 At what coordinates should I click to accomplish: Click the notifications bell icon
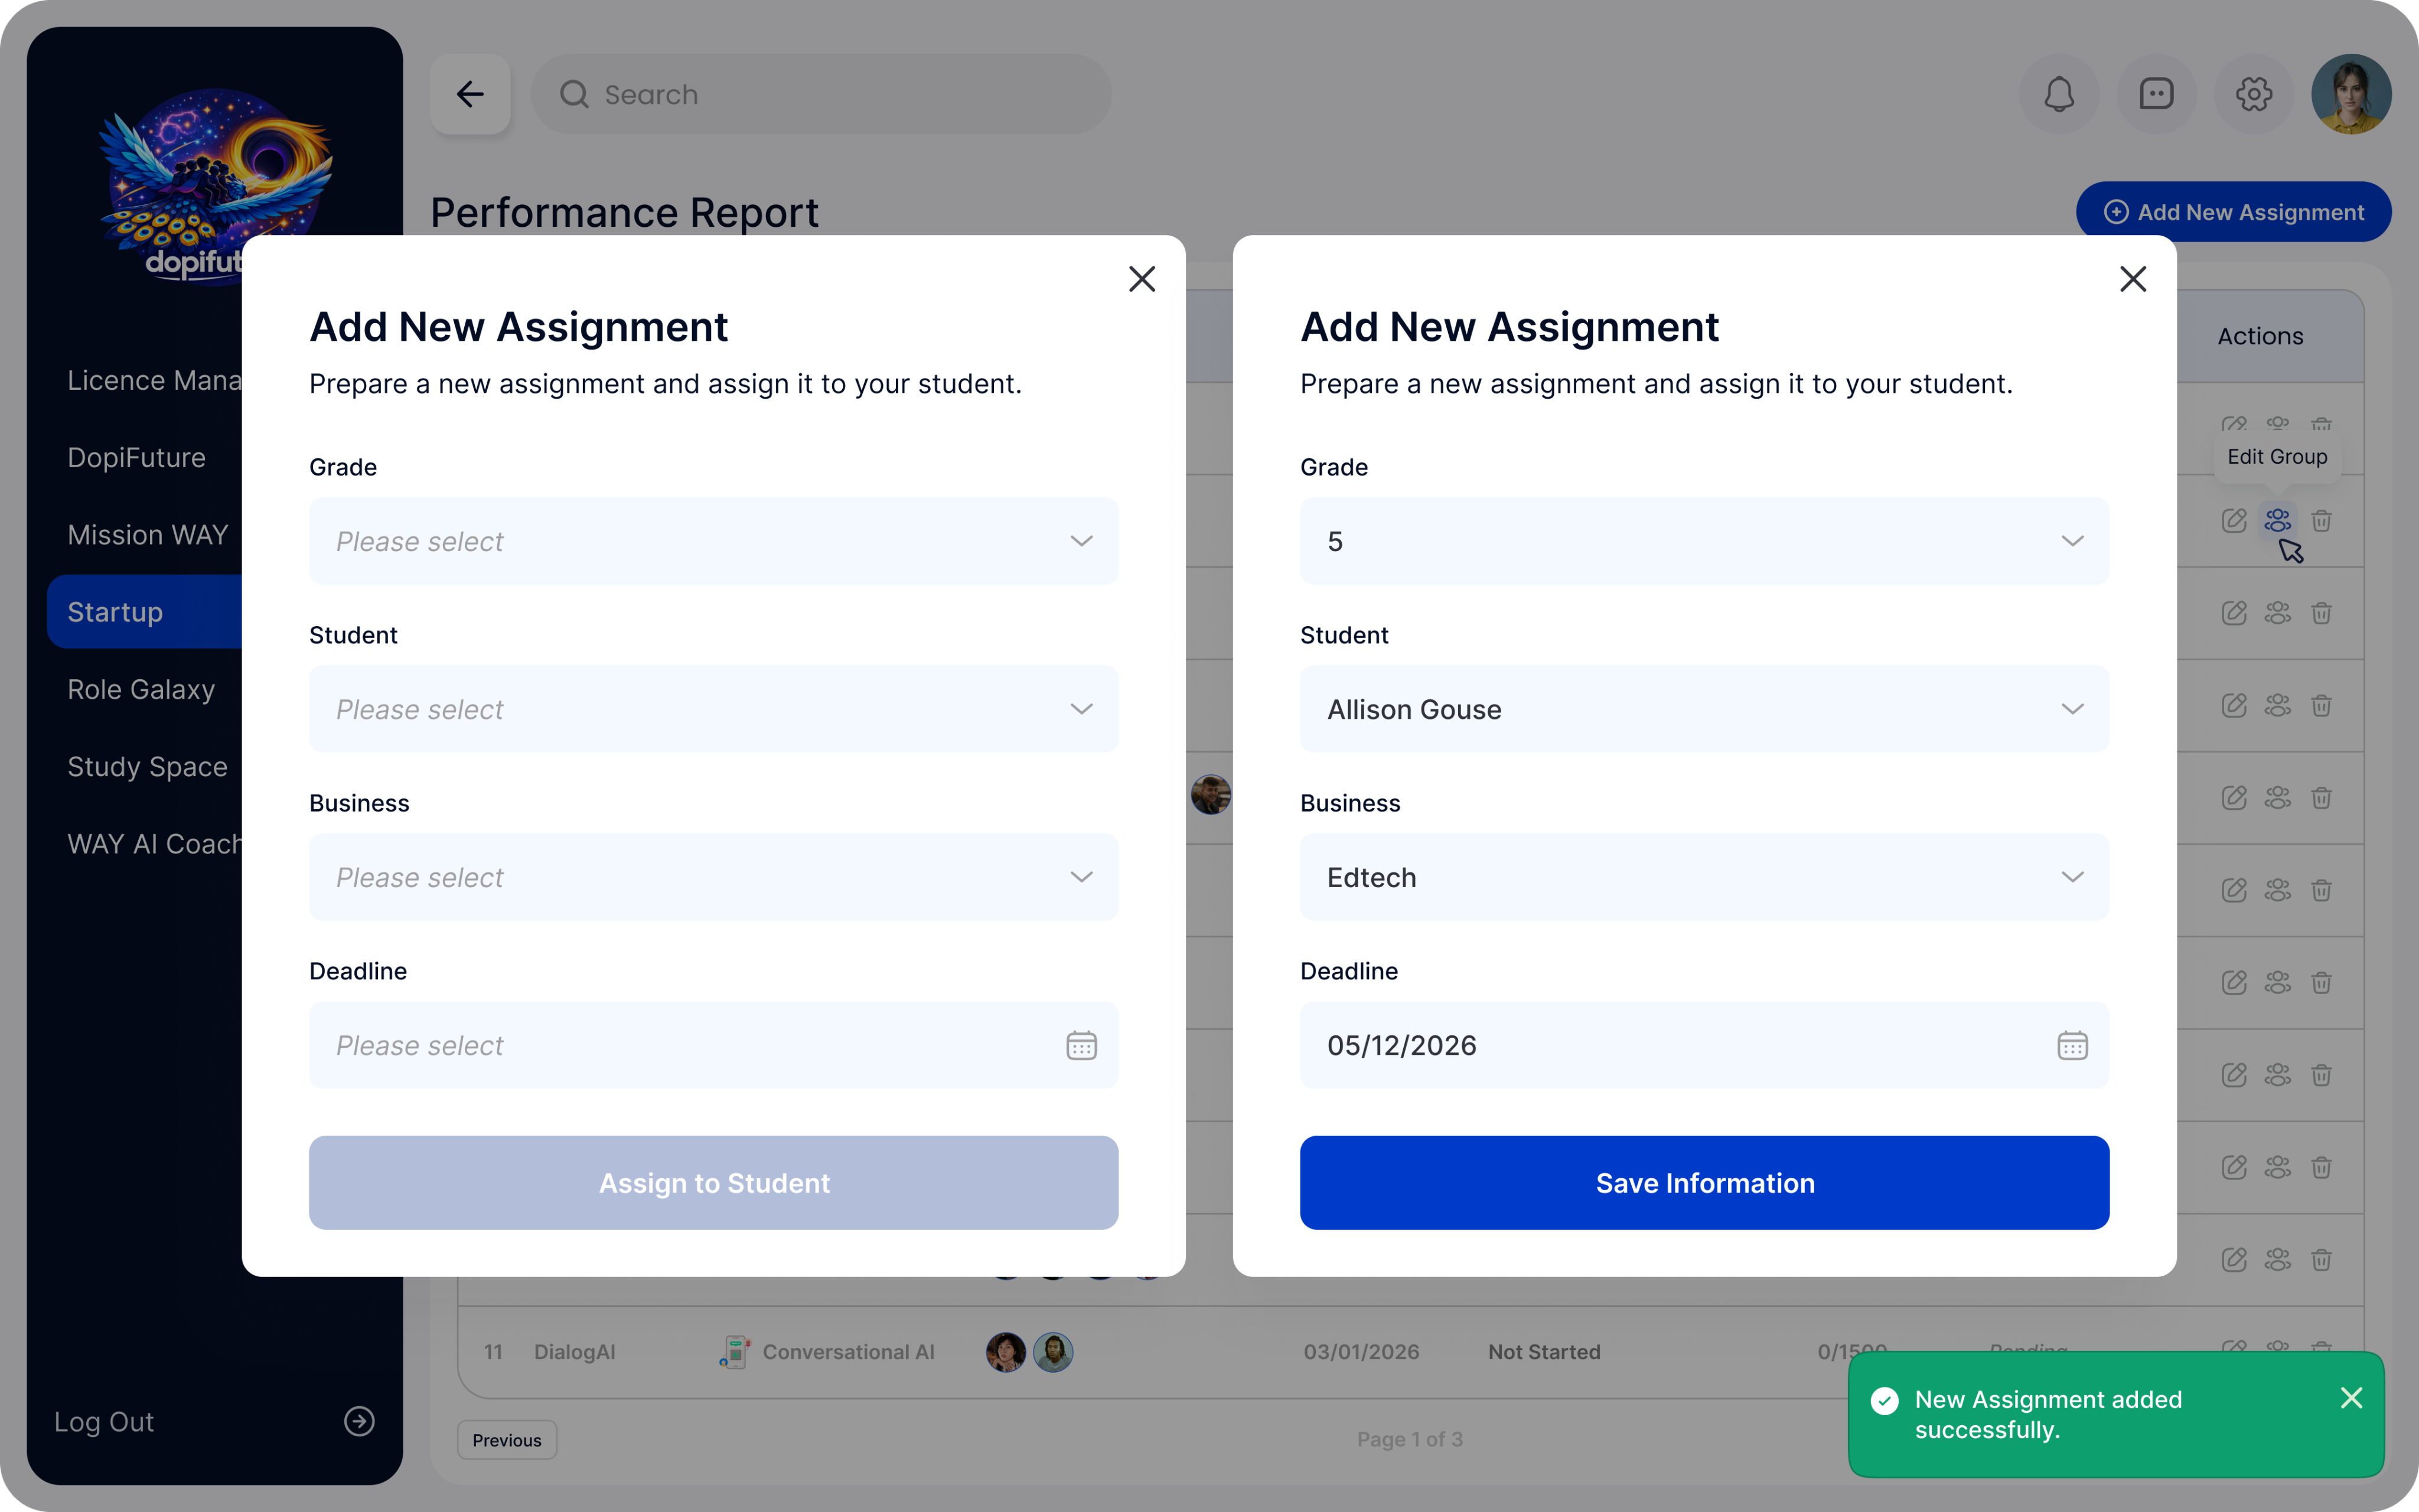(2058, 94)
